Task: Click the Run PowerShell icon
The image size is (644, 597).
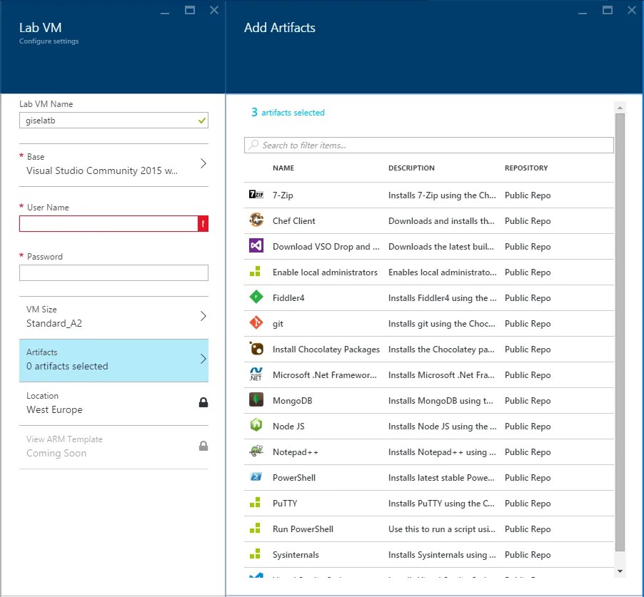Action: tap(255, 528)
